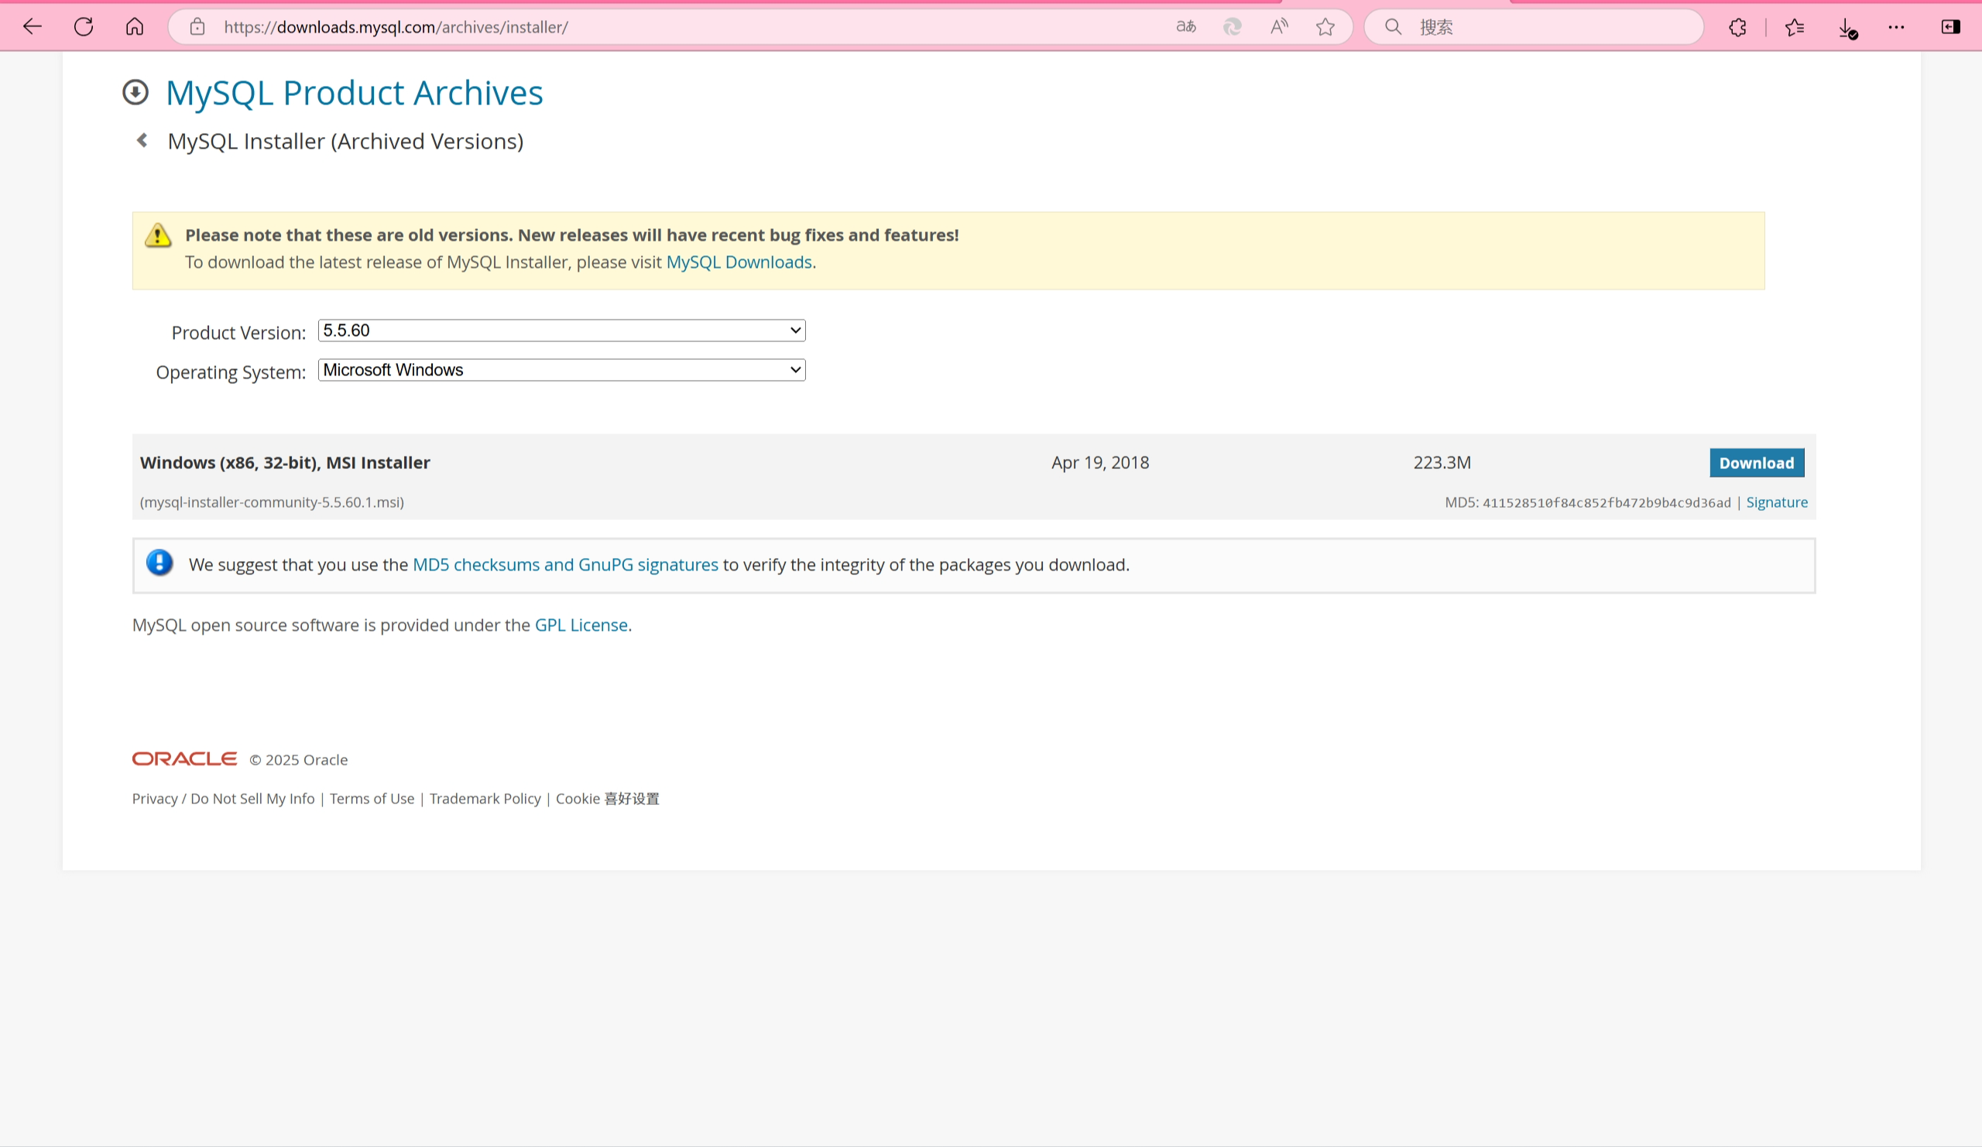The height and width of the screenshot is (1147, 1982).
Task: Click the browser back arrow
Action: 33,27
